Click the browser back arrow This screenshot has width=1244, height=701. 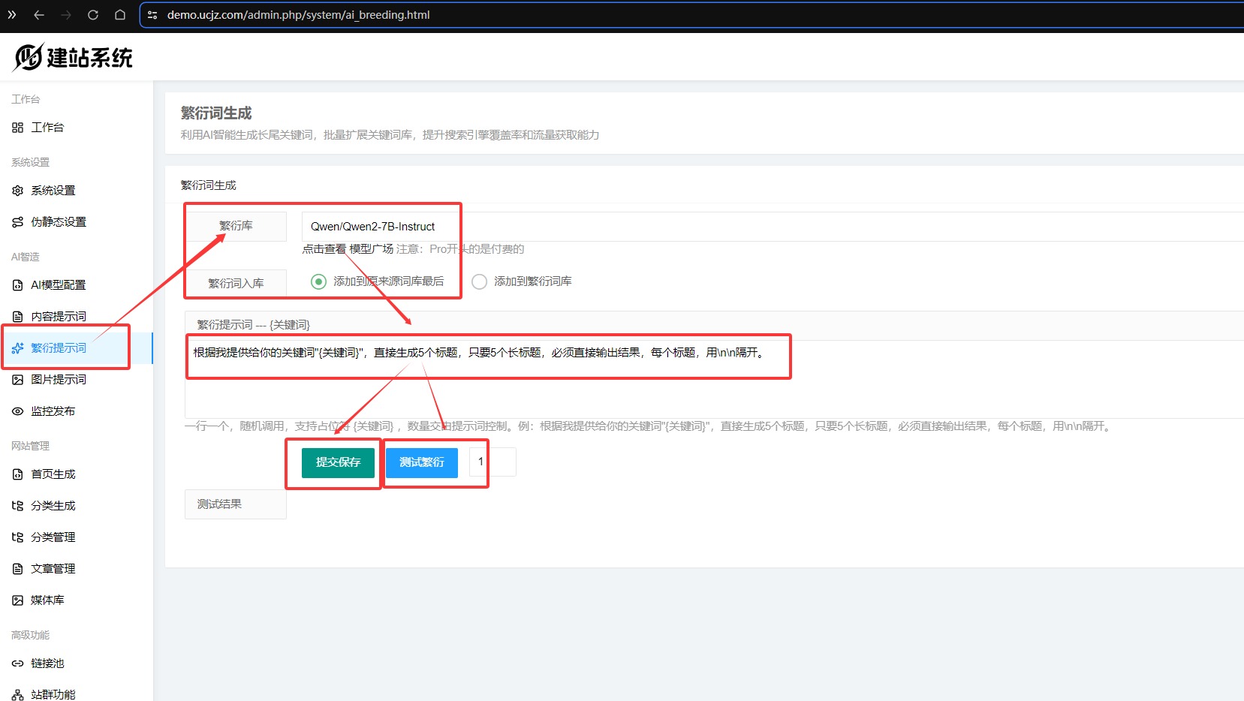tap(39, 15)
